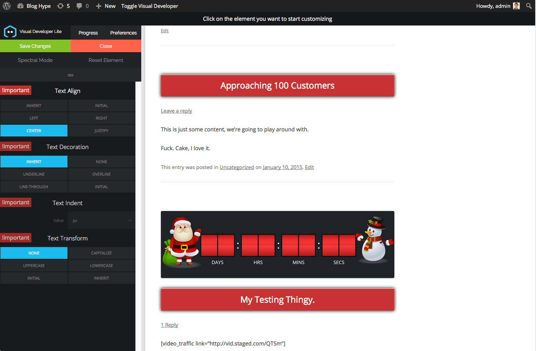Set Text Transform to Uppercase
Viewport: 536px width, 351px height.
pyautogui.click(x=34, y=266)
